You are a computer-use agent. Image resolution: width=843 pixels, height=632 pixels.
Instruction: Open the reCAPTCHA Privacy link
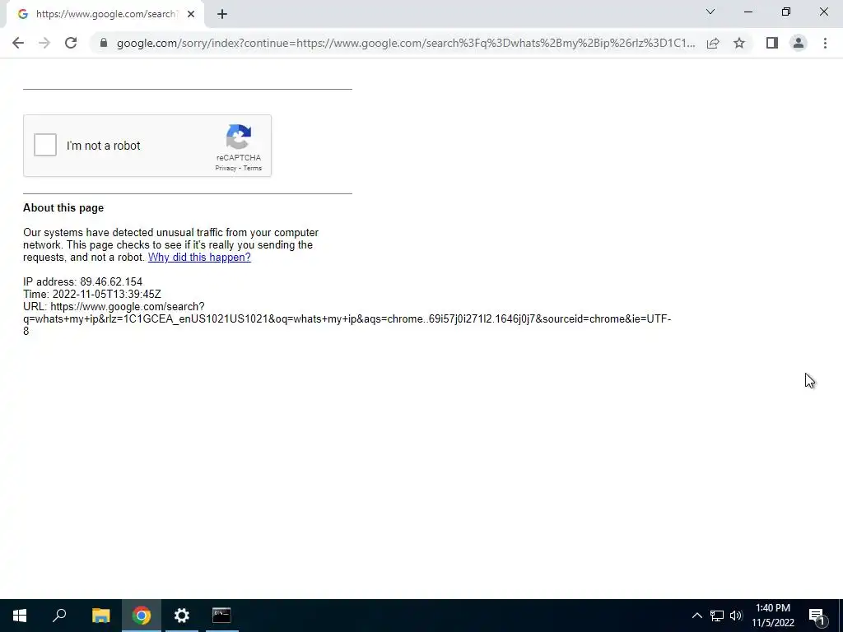point(226,168)
